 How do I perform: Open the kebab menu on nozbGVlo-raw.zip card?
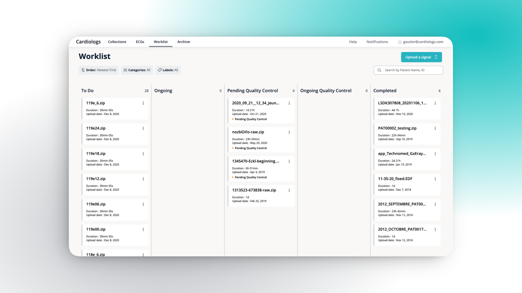click(289, 132)
